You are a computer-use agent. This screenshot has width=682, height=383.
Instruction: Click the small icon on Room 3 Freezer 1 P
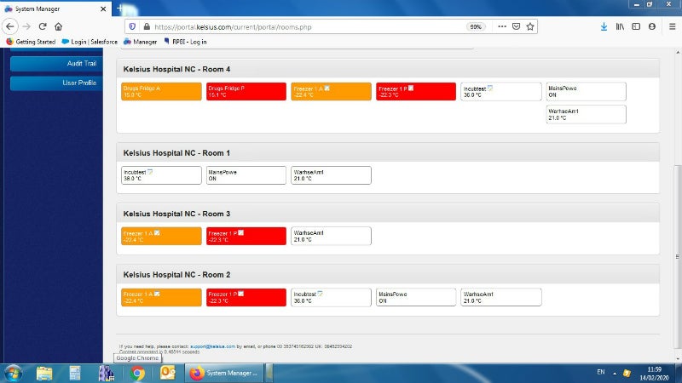coord(241,232)
